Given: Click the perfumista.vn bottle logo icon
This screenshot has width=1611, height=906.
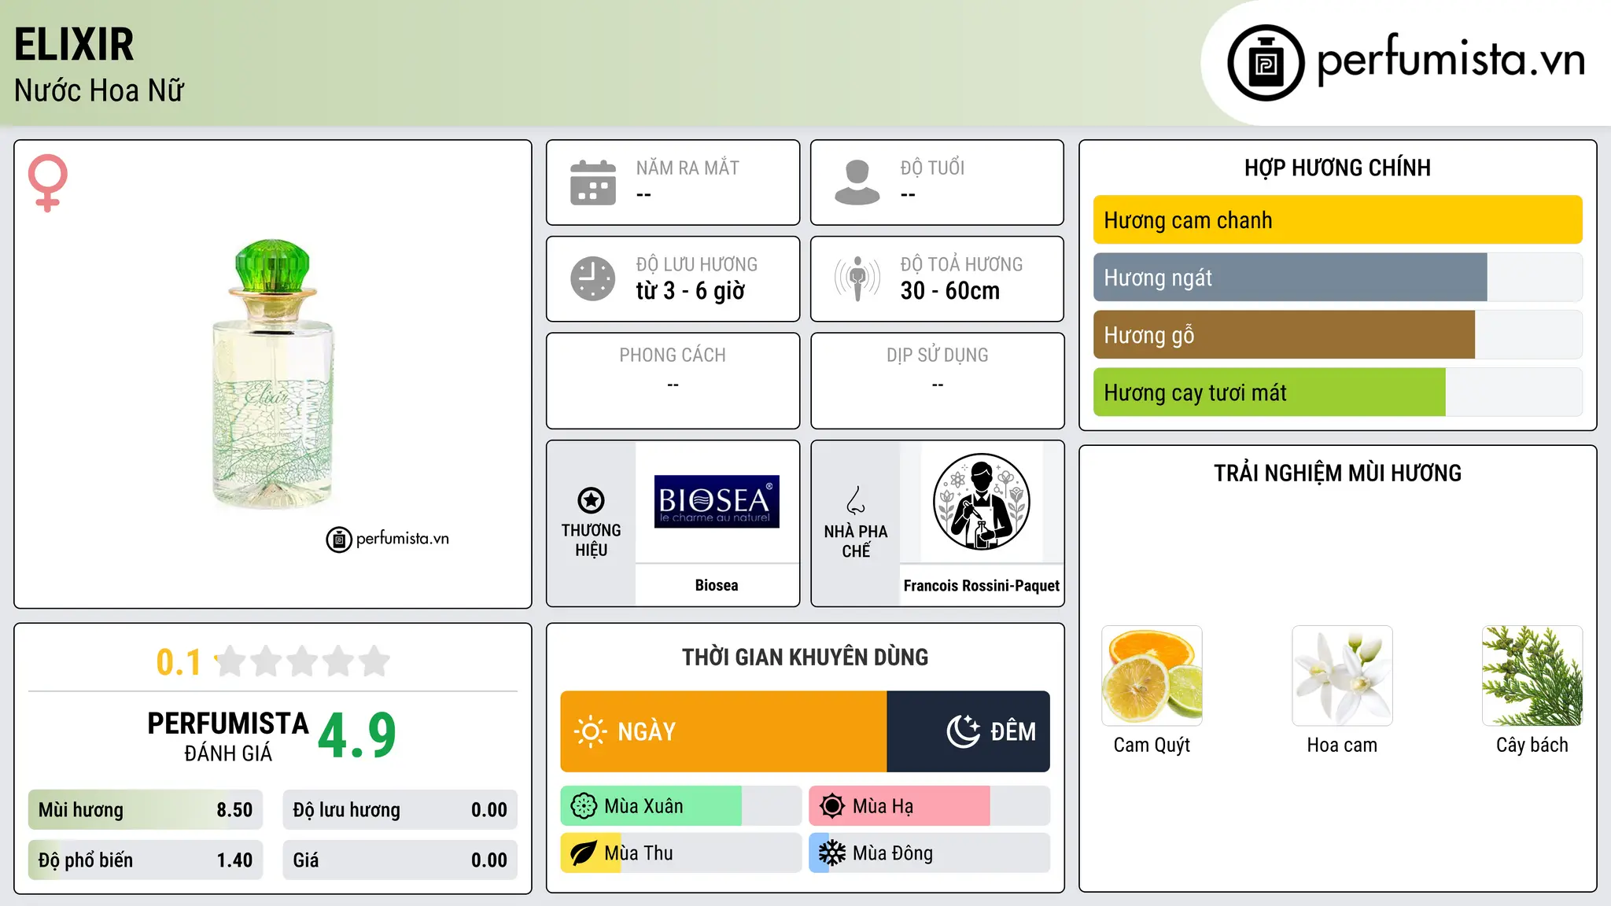Looking at the screenshot, I should point(1266,63).
